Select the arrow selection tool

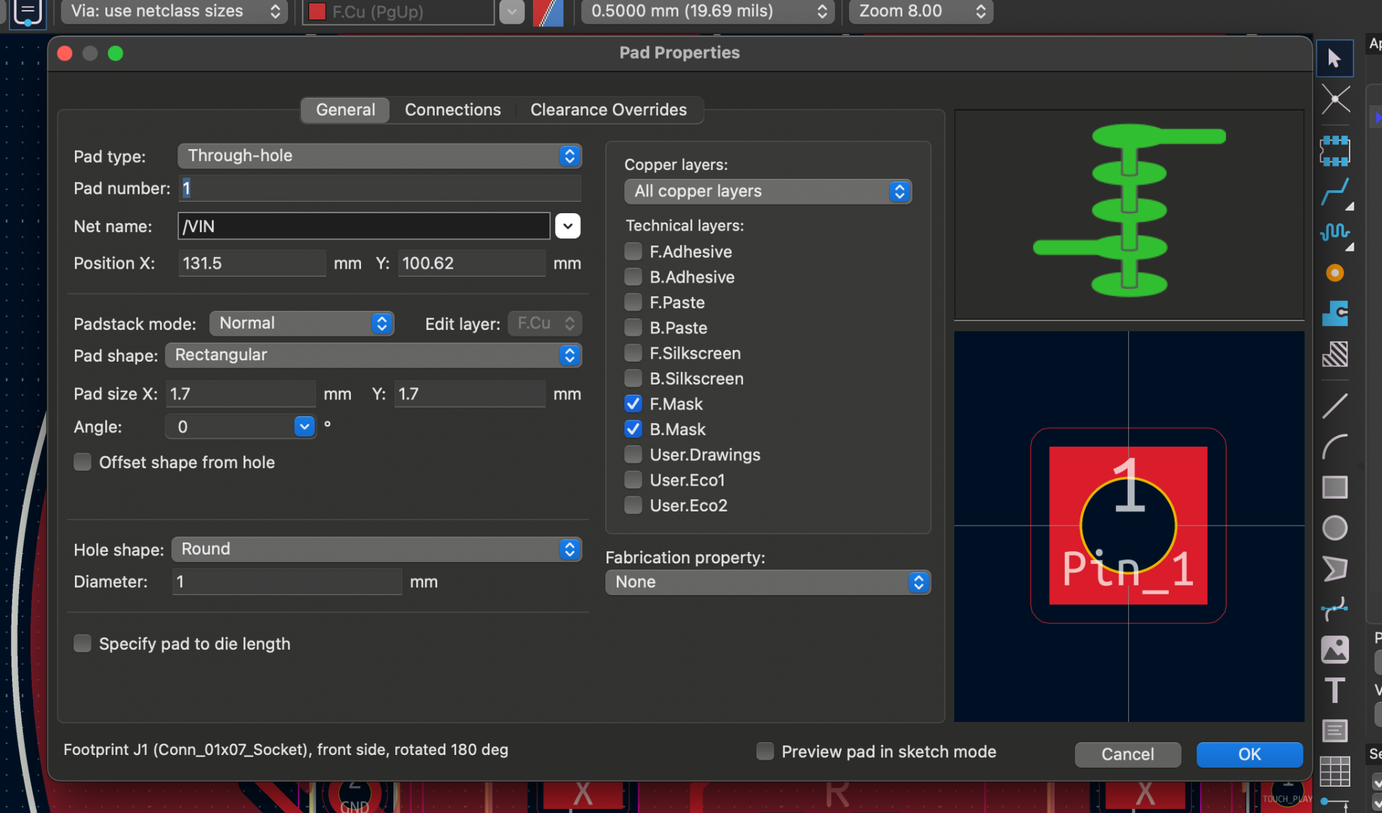[x=1336, y=58]
